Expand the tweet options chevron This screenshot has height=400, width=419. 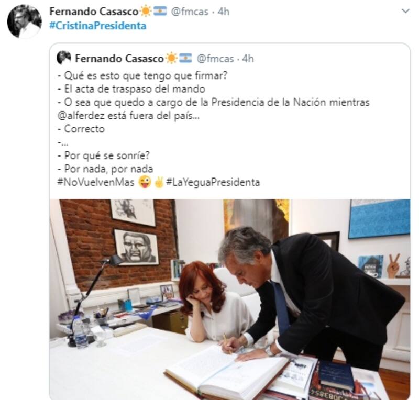405,11
